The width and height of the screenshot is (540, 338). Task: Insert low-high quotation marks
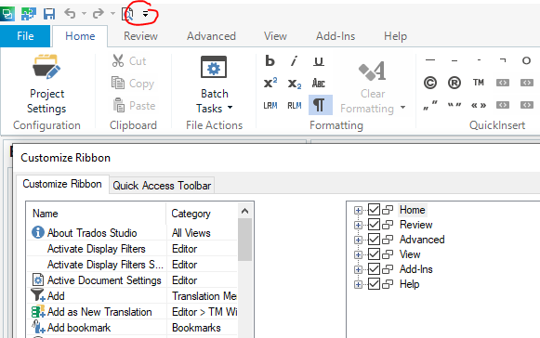(x=430, y=105)
